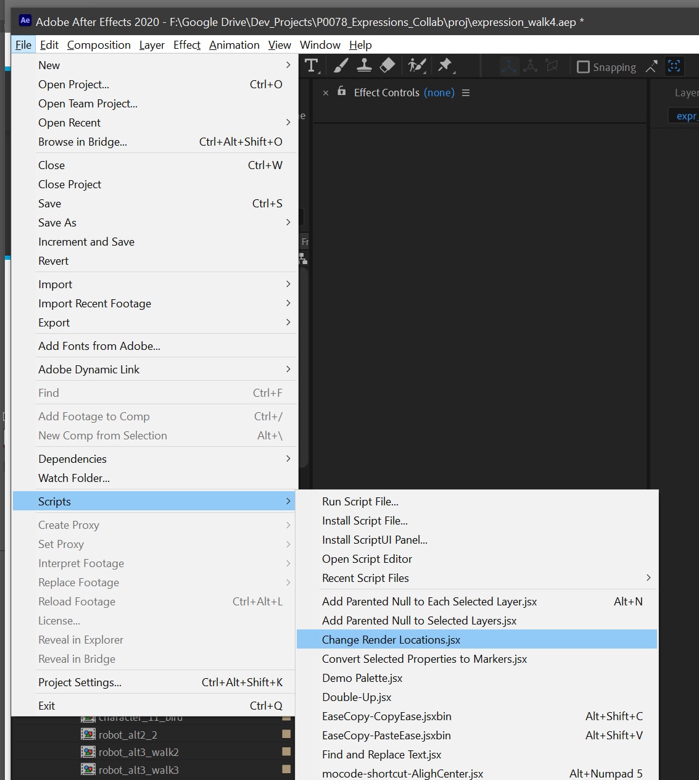Expand the Import Recent Footage submenu arrow
Viewport: 699px width, 780px height.
[x=288, y=303]
